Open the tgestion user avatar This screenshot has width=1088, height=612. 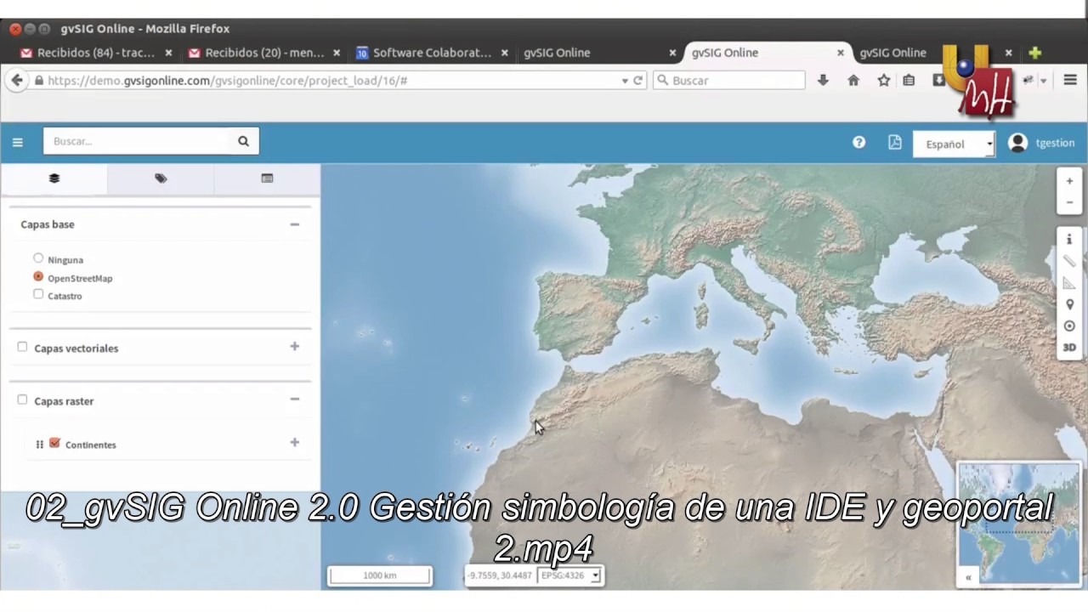click(x=1017, y=143)
